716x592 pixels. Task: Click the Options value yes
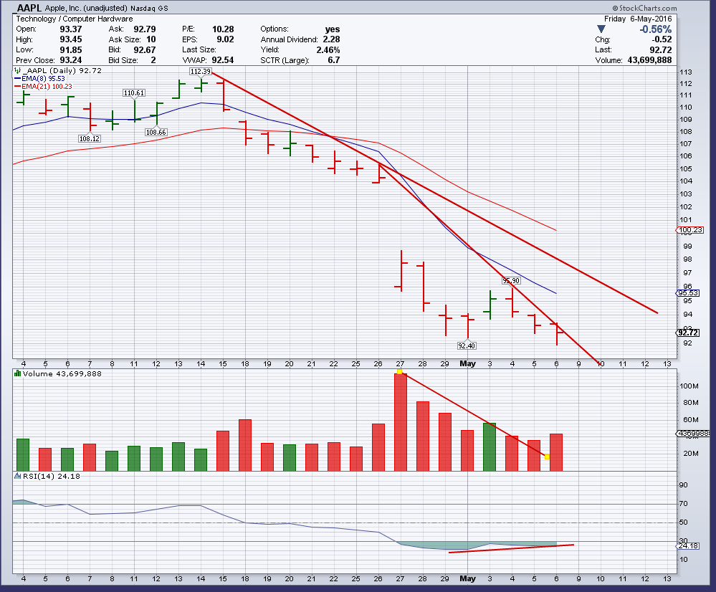(333, 29)
